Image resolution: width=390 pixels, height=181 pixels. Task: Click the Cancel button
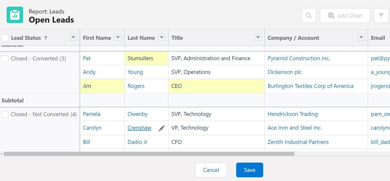[211, 170]
